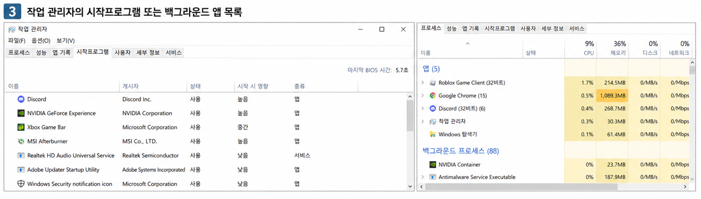Sort startup list by 시작 시 영향 column
701x199 pixels.
[263, 86]
